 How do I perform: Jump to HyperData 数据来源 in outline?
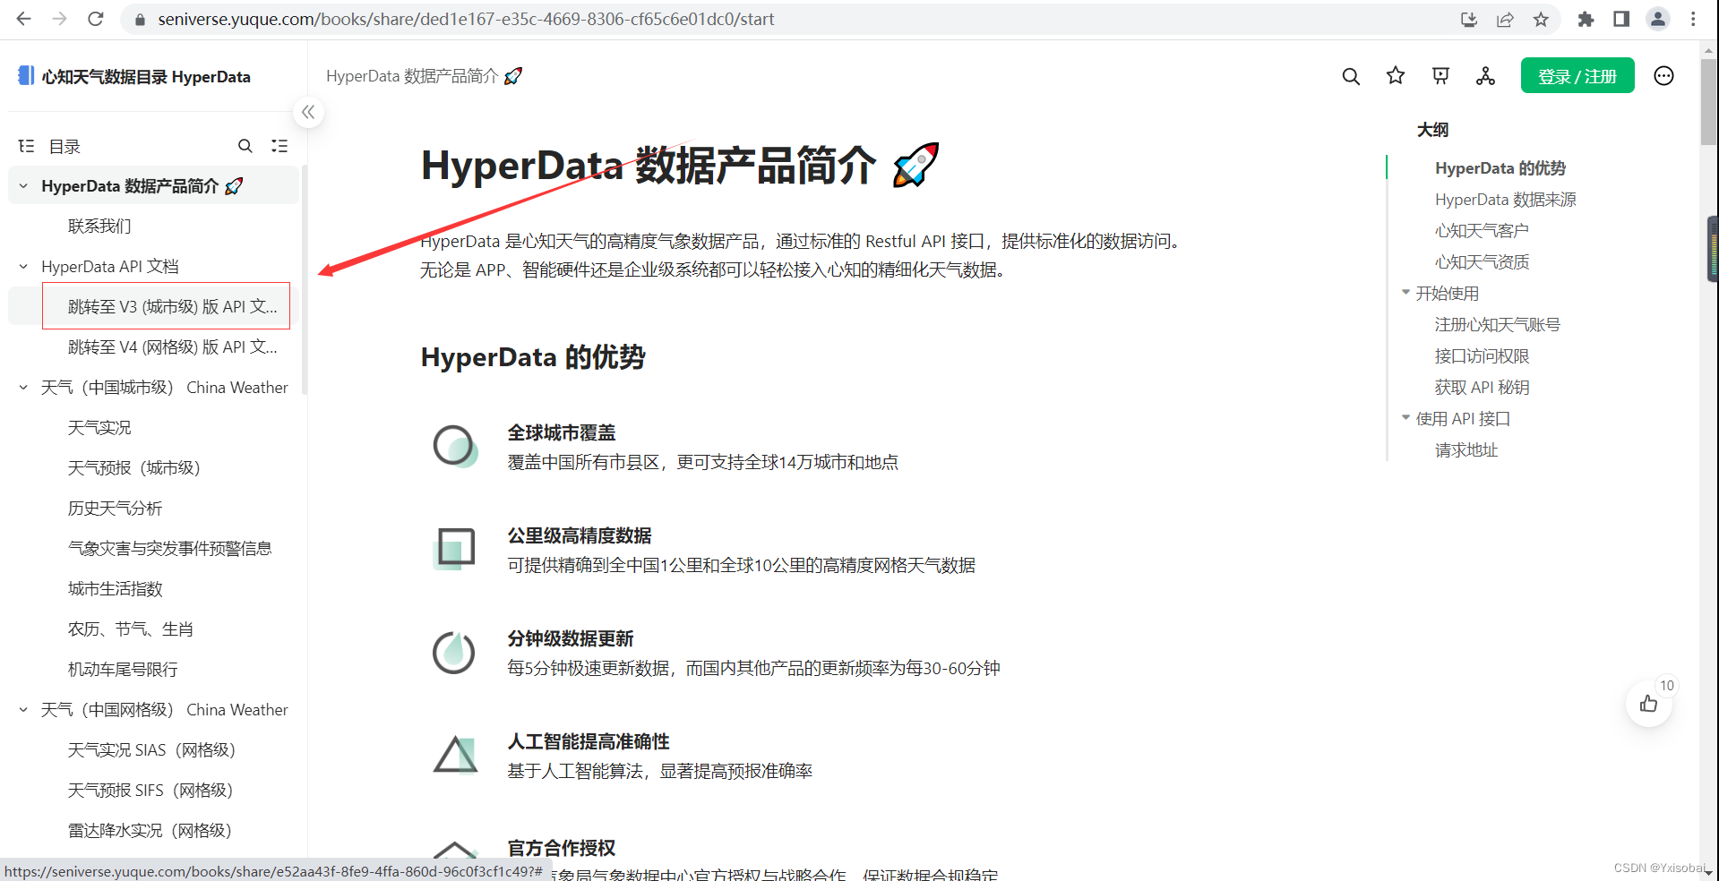[x=1506, y=200]
